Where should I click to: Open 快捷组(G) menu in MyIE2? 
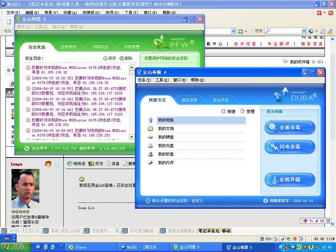pyautogui.click(x=91, y=13)
